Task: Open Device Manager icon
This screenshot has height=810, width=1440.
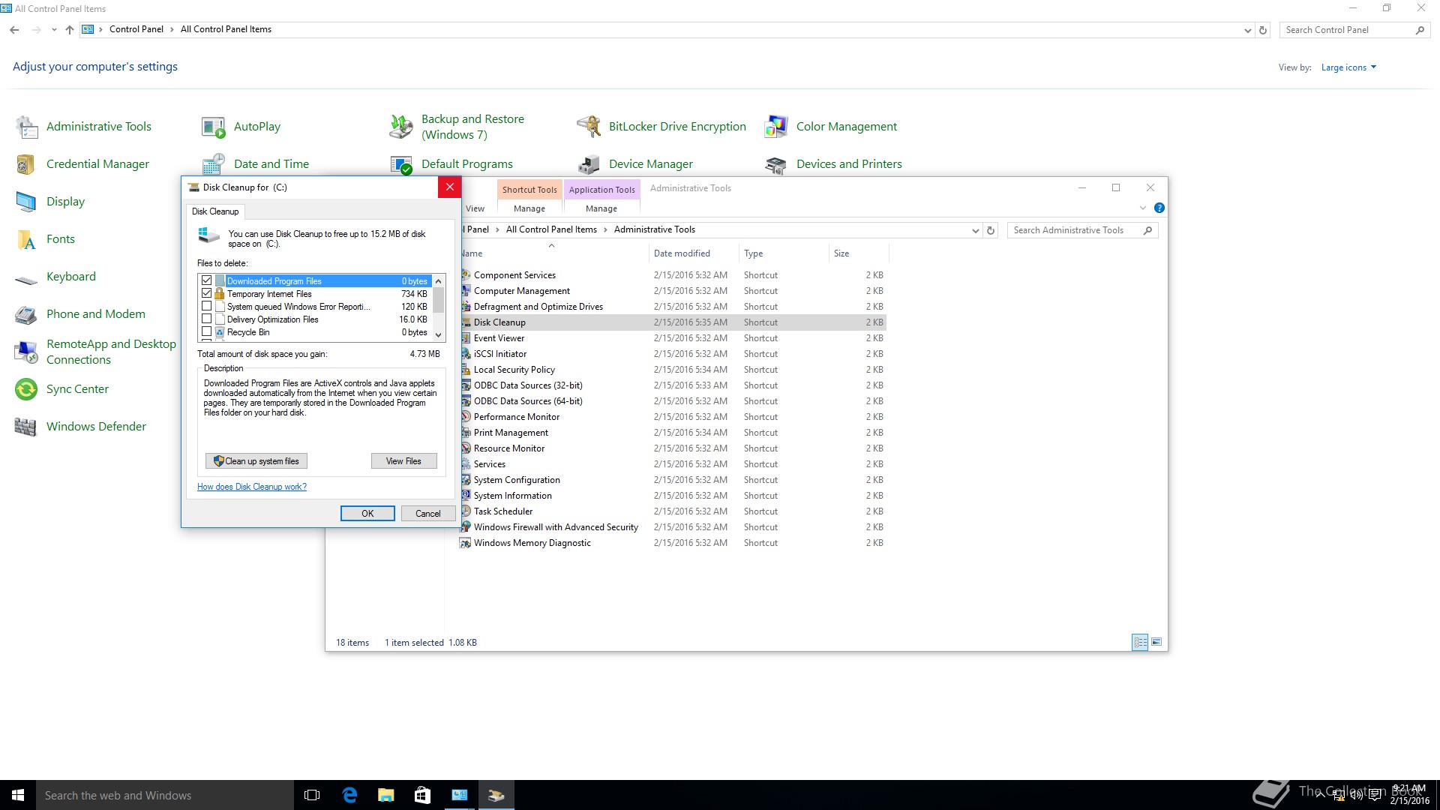Action: 589,164
